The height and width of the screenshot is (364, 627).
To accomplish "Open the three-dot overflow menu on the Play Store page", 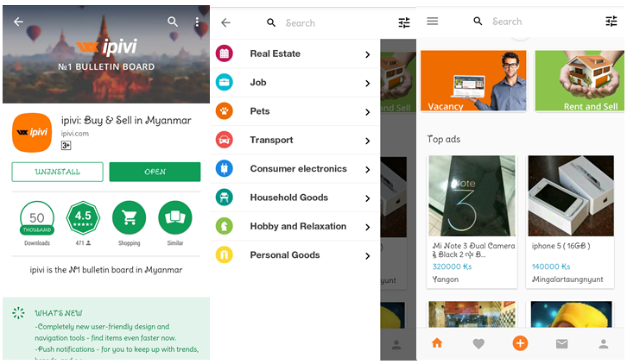I will 197,22.
